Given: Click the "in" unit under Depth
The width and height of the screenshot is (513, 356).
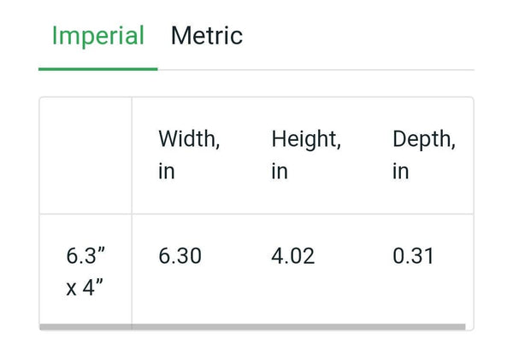Looking at the screenshot, I should [x=401, y=172].
